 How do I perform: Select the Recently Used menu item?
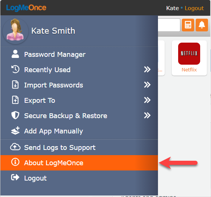pyautogui.click(x=79, y=70)
